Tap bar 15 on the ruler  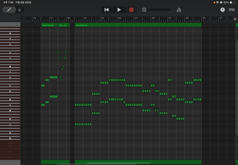[35, 18]
